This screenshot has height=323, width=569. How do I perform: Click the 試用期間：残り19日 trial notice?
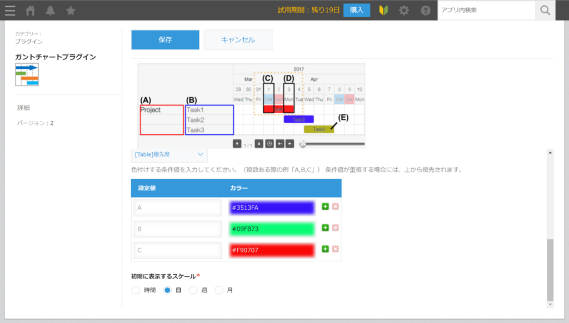pos(309,10)
